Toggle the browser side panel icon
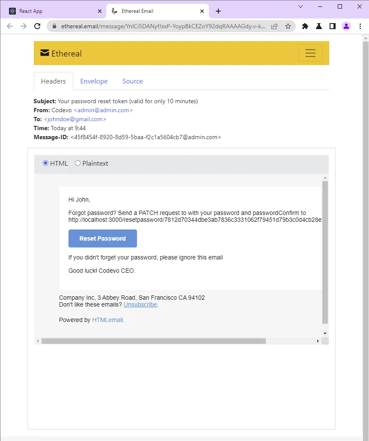 (333, 26)
